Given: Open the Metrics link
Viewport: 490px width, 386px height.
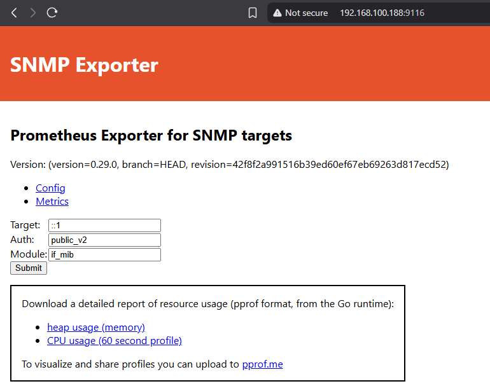Looking at the screenshot, I should pos(52,202).
